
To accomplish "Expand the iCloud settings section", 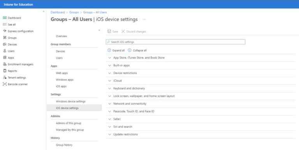I will point(201,81).
